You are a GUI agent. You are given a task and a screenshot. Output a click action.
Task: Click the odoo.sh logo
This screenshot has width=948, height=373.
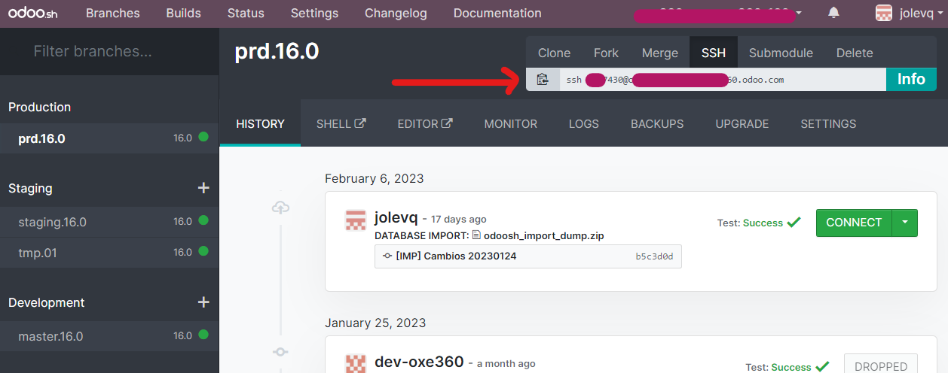[32, 13]
